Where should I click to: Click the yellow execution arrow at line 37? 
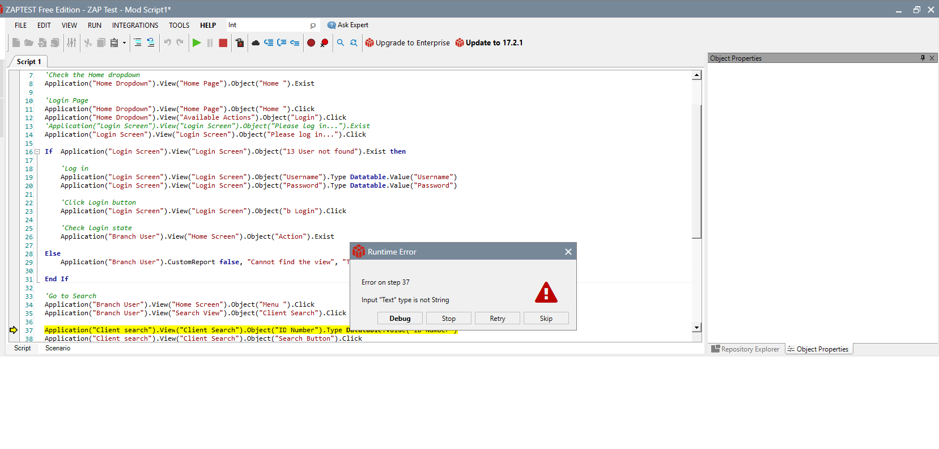point(14,330)
